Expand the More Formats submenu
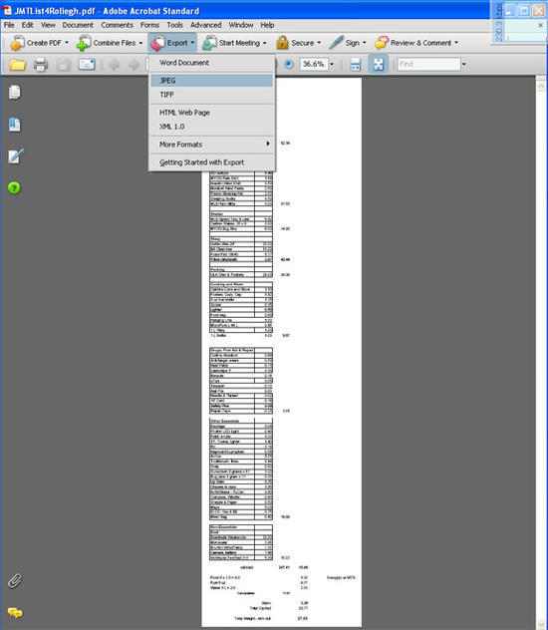The height and width of the screenshot is (630, 548). tap(211, 145)
